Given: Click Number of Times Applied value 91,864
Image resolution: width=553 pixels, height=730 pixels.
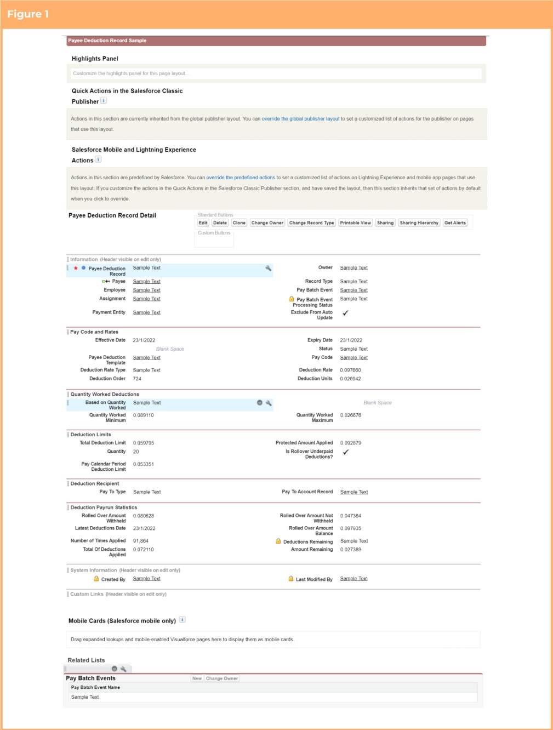Looking at the screenshot, I should (140, 541).
